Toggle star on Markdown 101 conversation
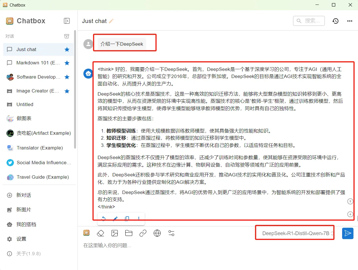This screenshot has height=270, width=358. (x=67, y=63)
